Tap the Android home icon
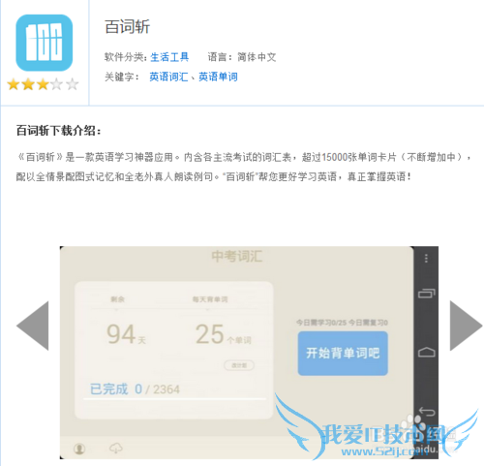Screen dimensions: 484x466 427,353
